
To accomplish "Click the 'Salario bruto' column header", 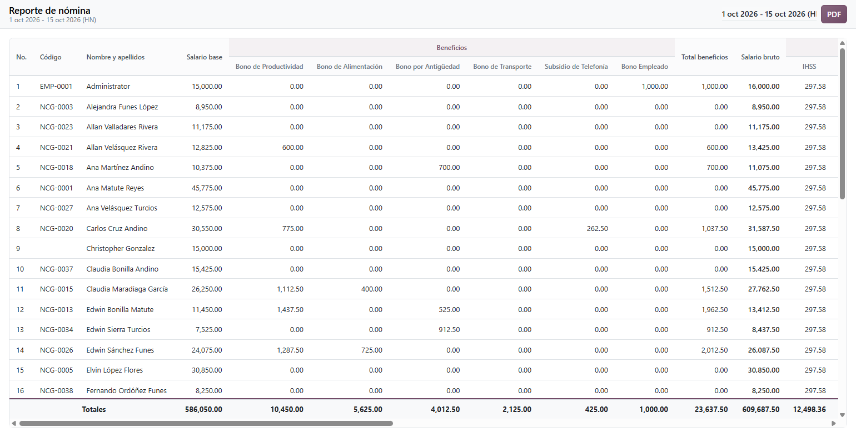I will (760, 57).
